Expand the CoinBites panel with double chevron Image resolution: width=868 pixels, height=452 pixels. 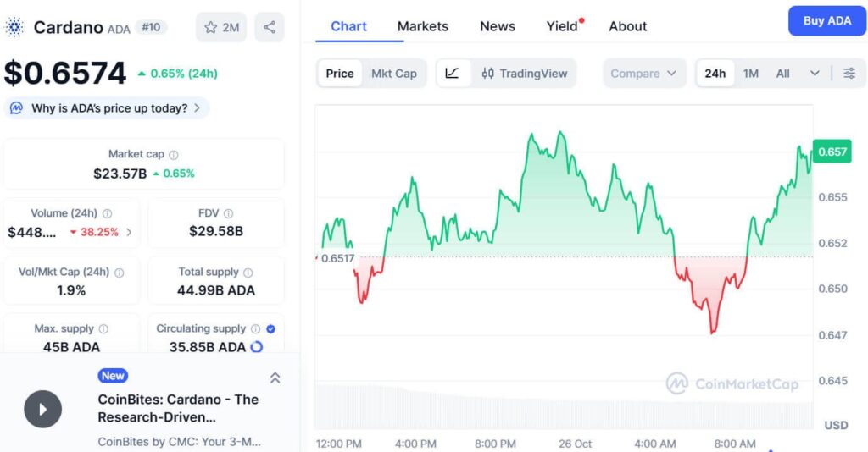pos(275,378)
